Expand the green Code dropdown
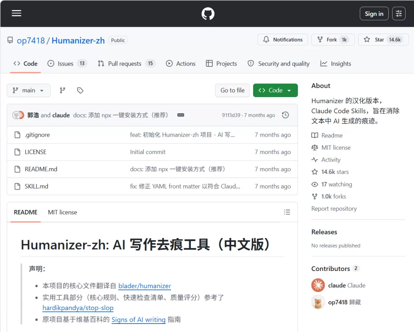The image size is (414, 332). tap(275, 91)
